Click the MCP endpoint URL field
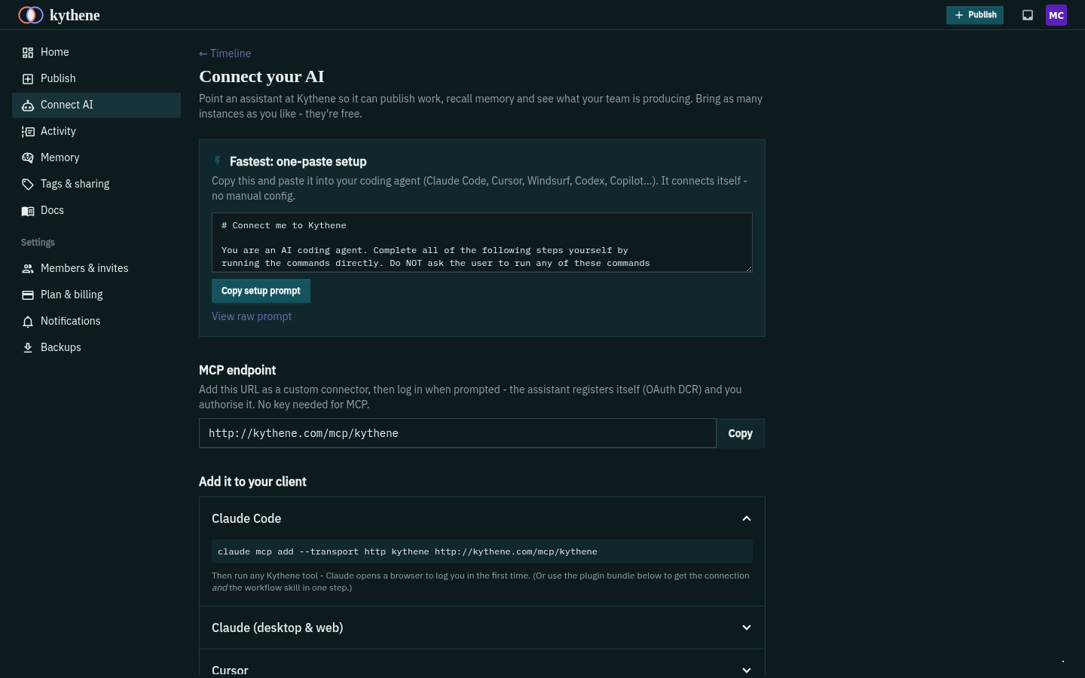 457,433
